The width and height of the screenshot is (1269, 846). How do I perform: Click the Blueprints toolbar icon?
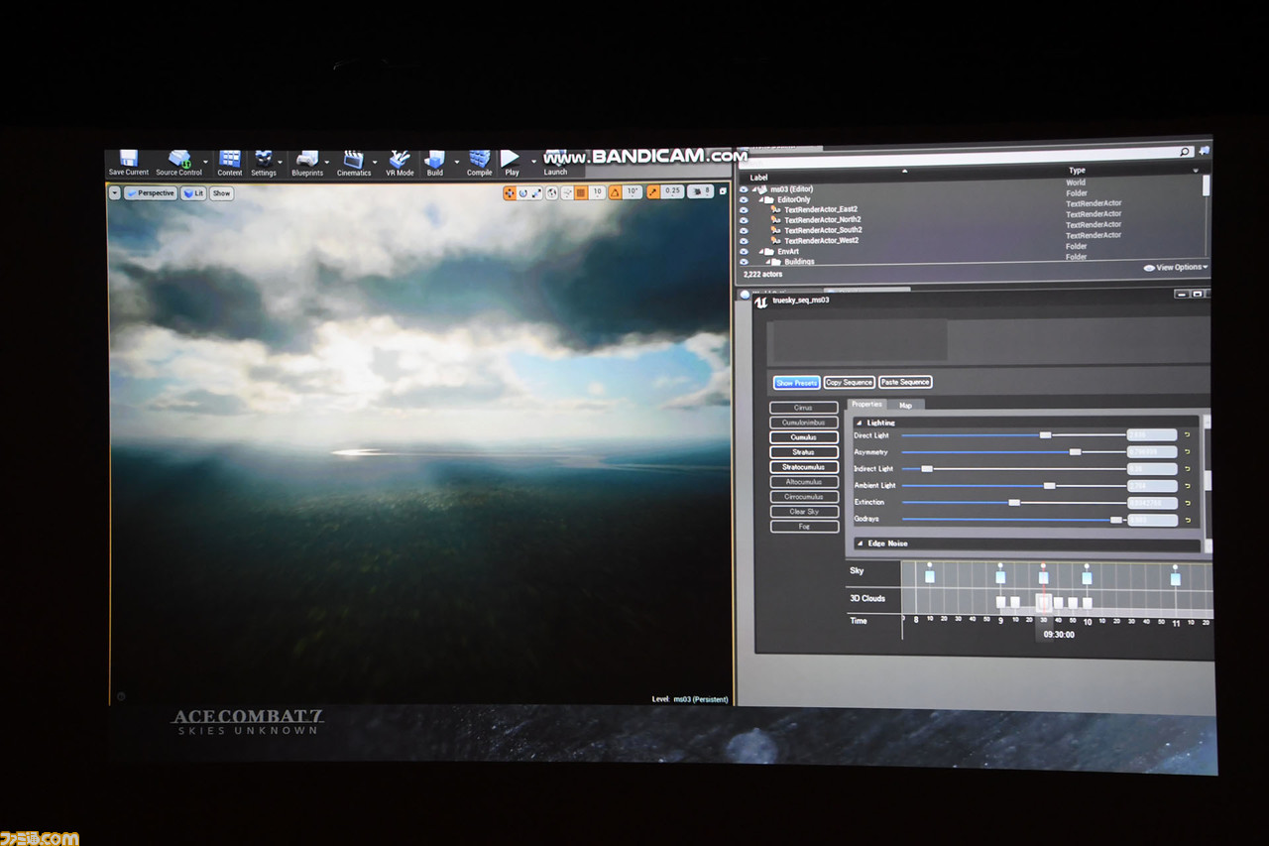point(307,160)
